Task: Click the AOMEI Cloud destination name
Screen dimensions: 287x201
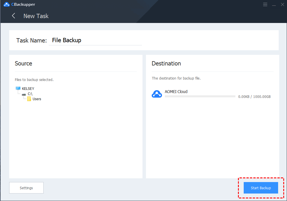Action: click(x=176, y=92)
